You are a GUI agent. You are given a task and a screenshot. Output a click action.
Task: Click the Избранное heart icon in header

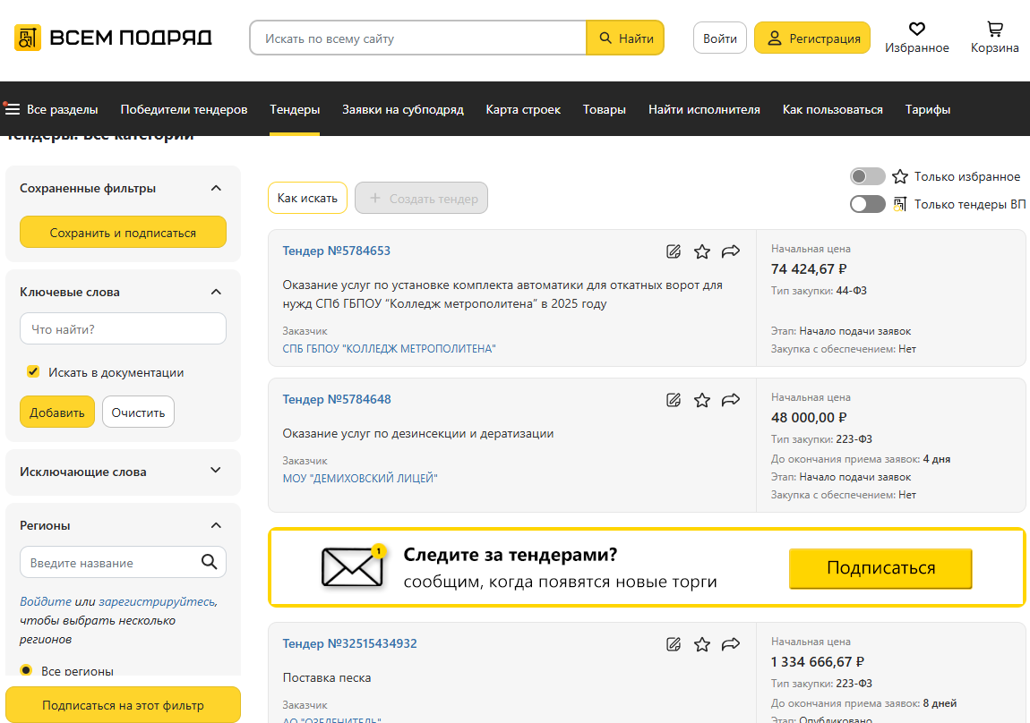(x=916, y=29)
